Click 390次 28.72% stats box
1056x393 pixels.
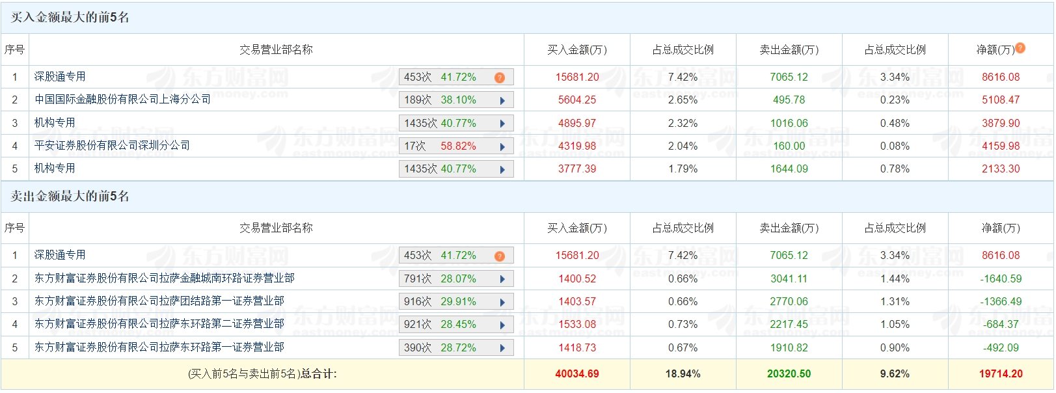pyautogui.click(x=456, y=348)
